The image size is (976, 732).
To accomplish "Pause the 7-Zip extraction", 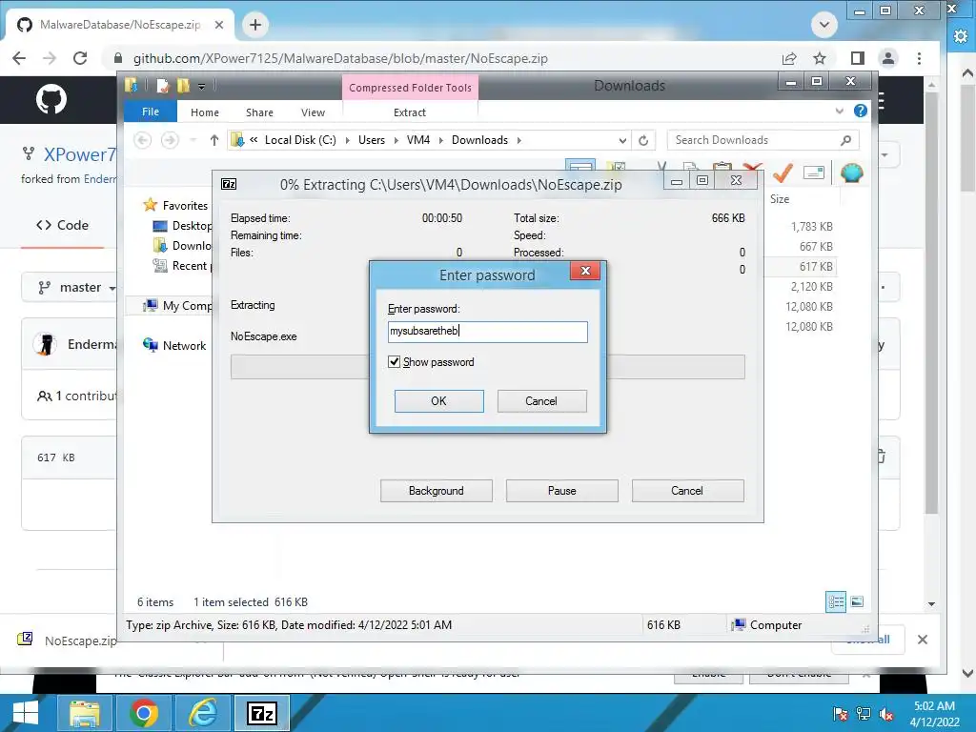I will (x=561, y=491).
